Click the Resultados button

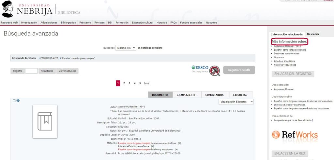coord(47,71)
